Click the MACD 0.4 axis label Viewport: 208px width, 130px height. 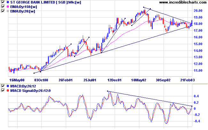pyautogui.click(x=196, y=96)
